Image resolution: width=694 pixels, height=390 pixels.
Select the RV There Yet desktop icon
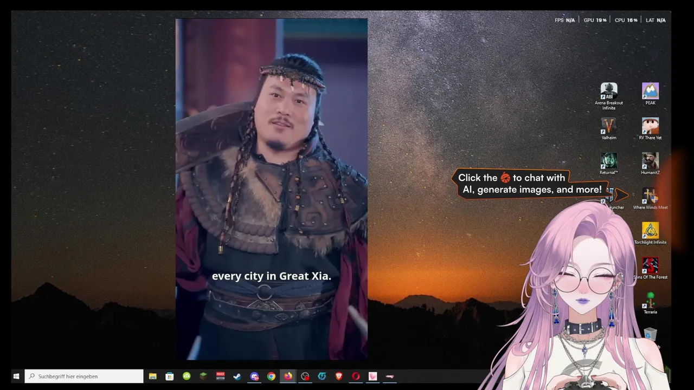[x=650, y=129]
